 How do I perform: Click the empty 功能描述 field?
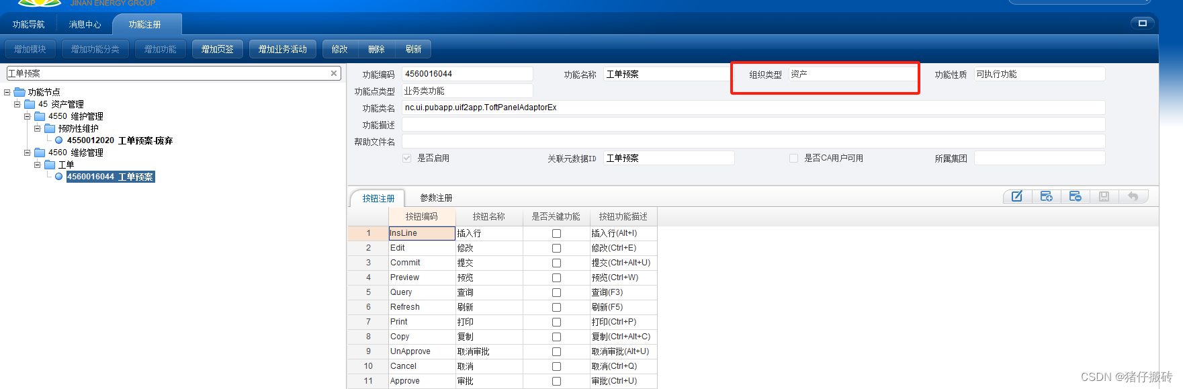754,124
